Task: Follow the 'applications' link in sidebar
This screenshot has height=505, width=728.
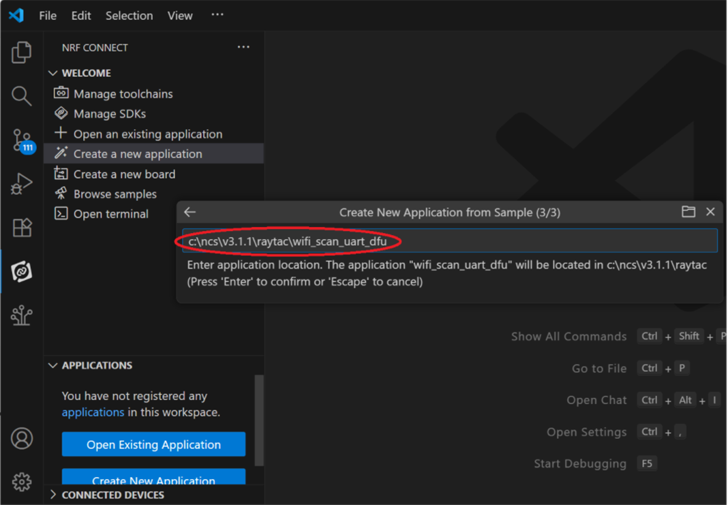Action: point(93,412)
